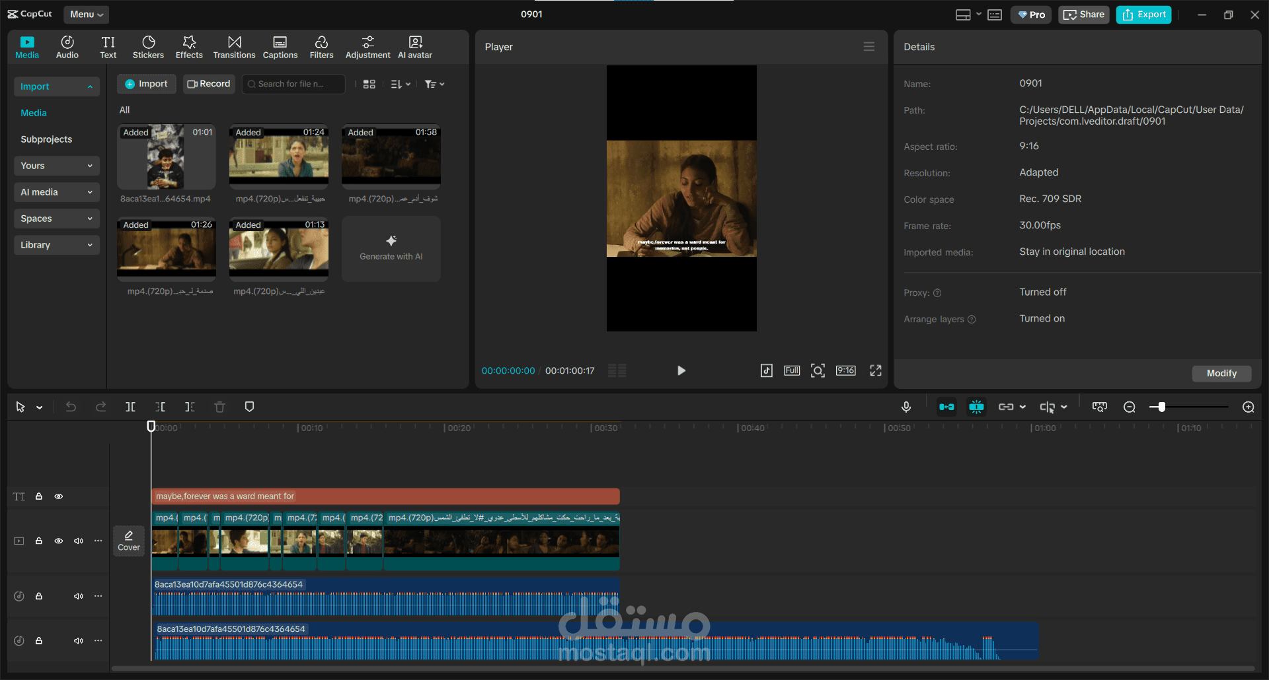Toggle timeline auto snapping
1269x680 pixels.
[976, 407]
